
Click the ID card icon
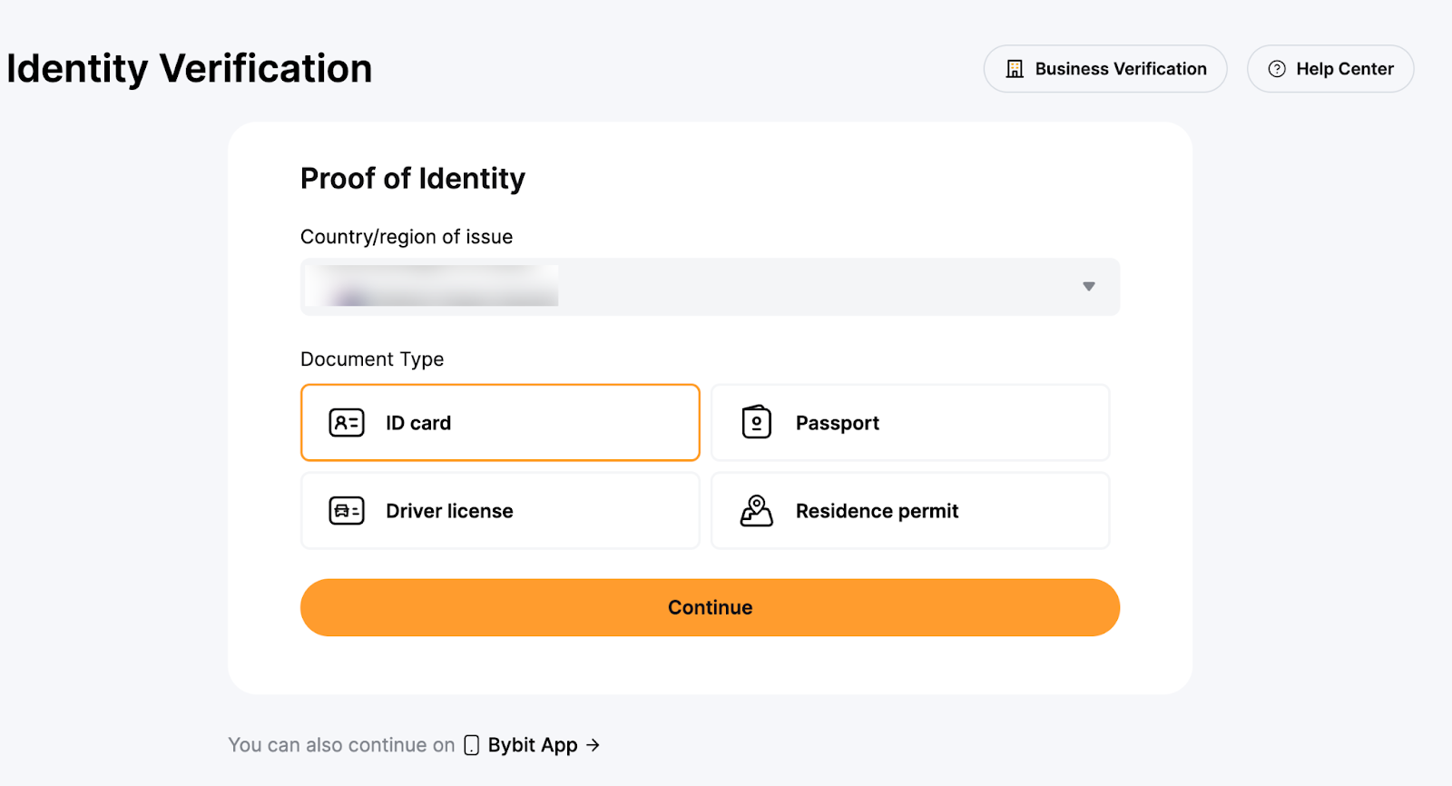(x=347, y=423)
